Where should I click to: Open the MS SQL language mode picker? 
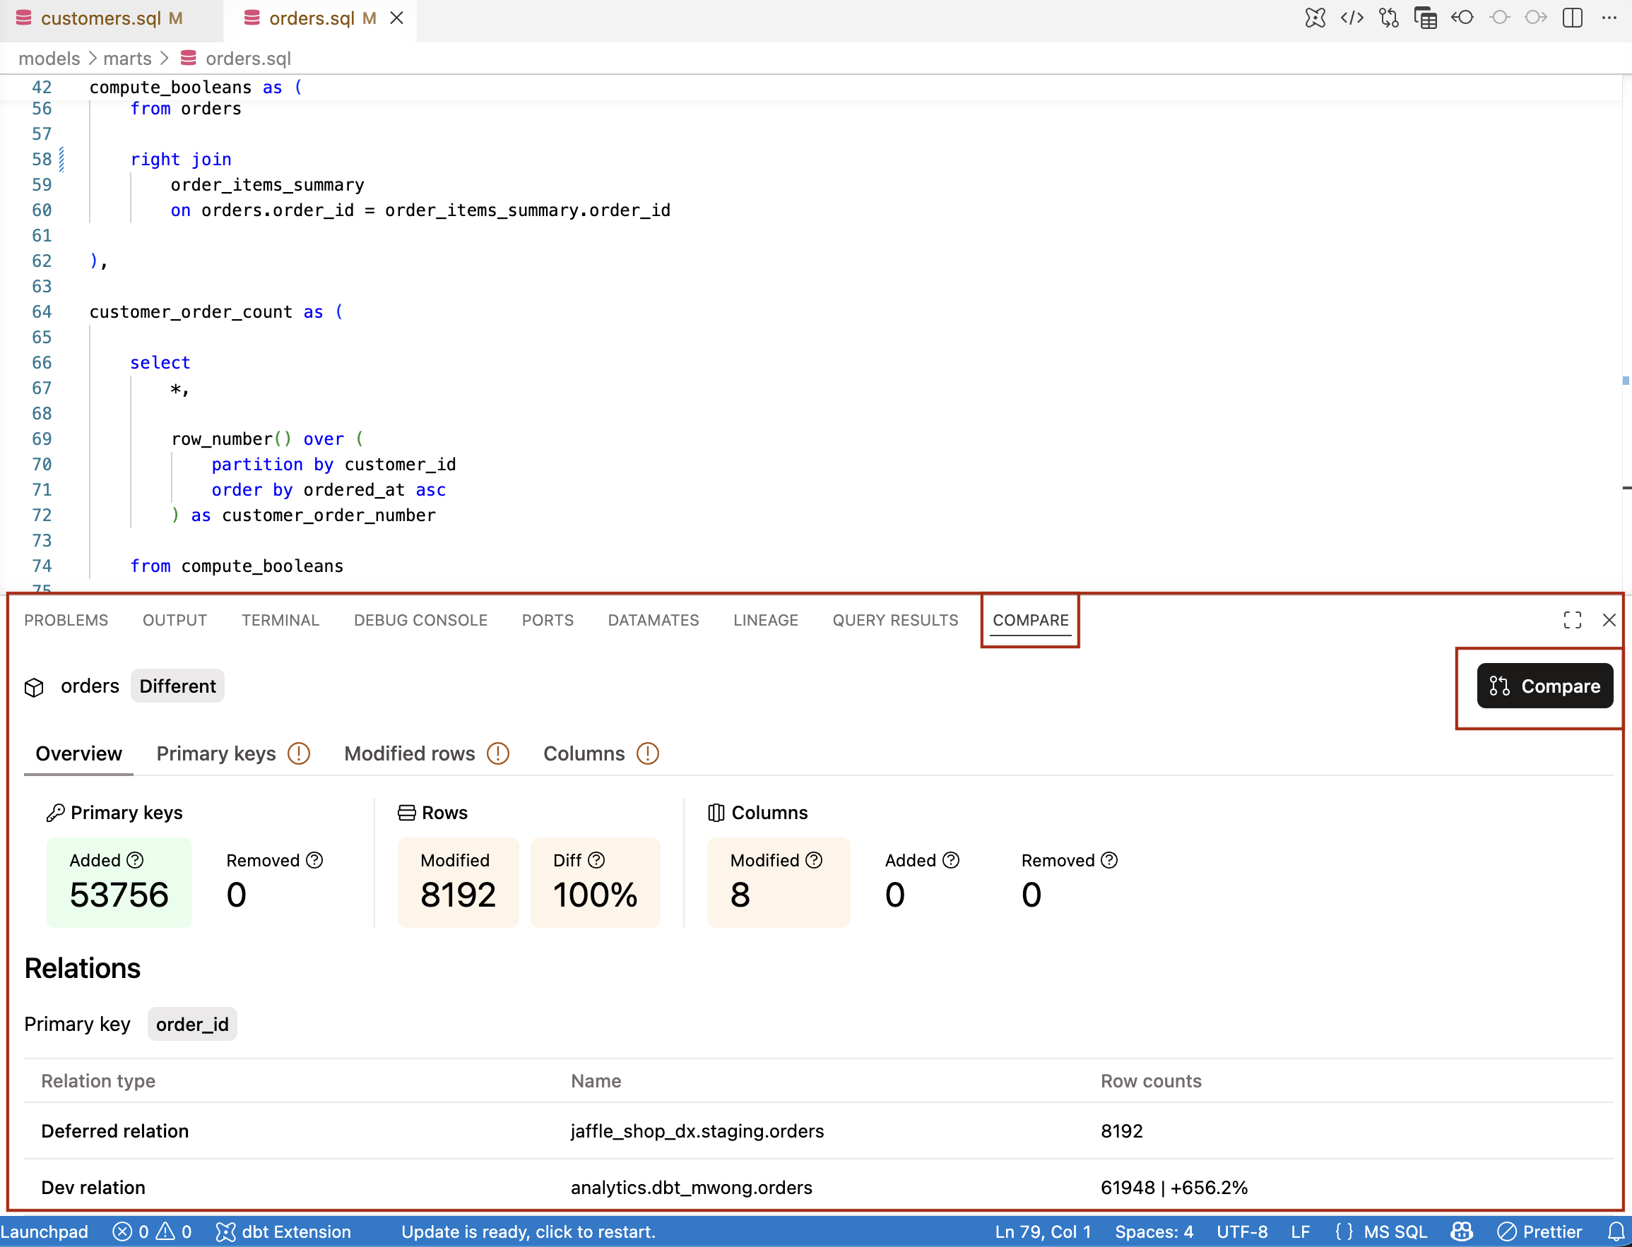[x=1397, y=1232]
